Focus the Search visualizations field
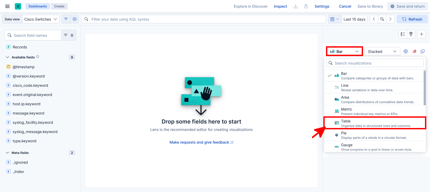The height and width of the screenshot is (192, 430). point(375,63)
